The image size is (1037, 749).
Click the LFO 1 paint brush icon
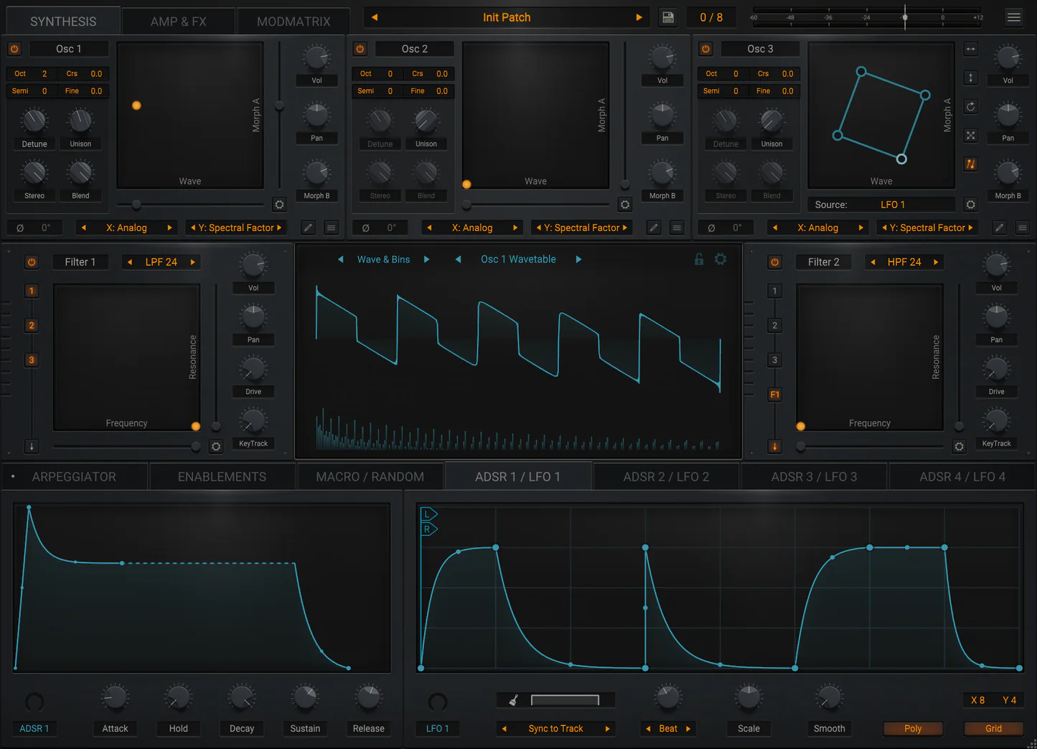pyautogui.click(x=513, y=700)
